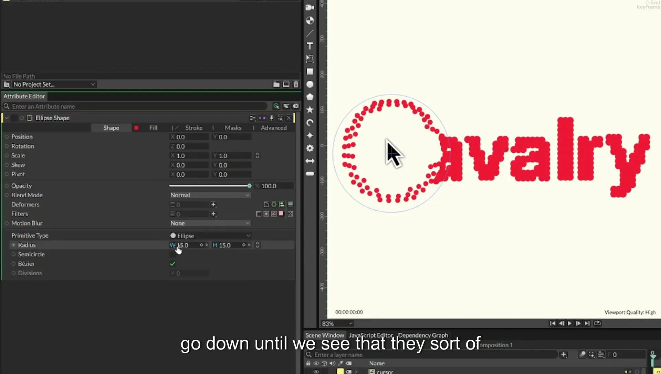661x374 pixels.
Task: Open the Dependency Graph tab
Action: [x=423, y=335]
